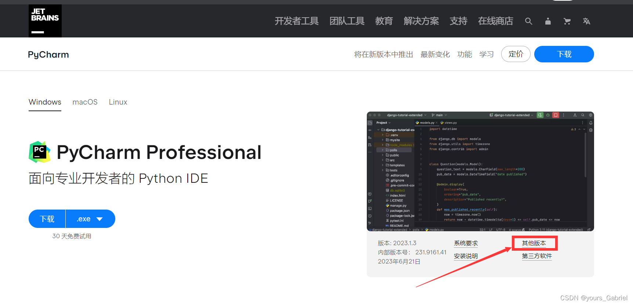Open the 安装说明 link

[x=466, y=256]
